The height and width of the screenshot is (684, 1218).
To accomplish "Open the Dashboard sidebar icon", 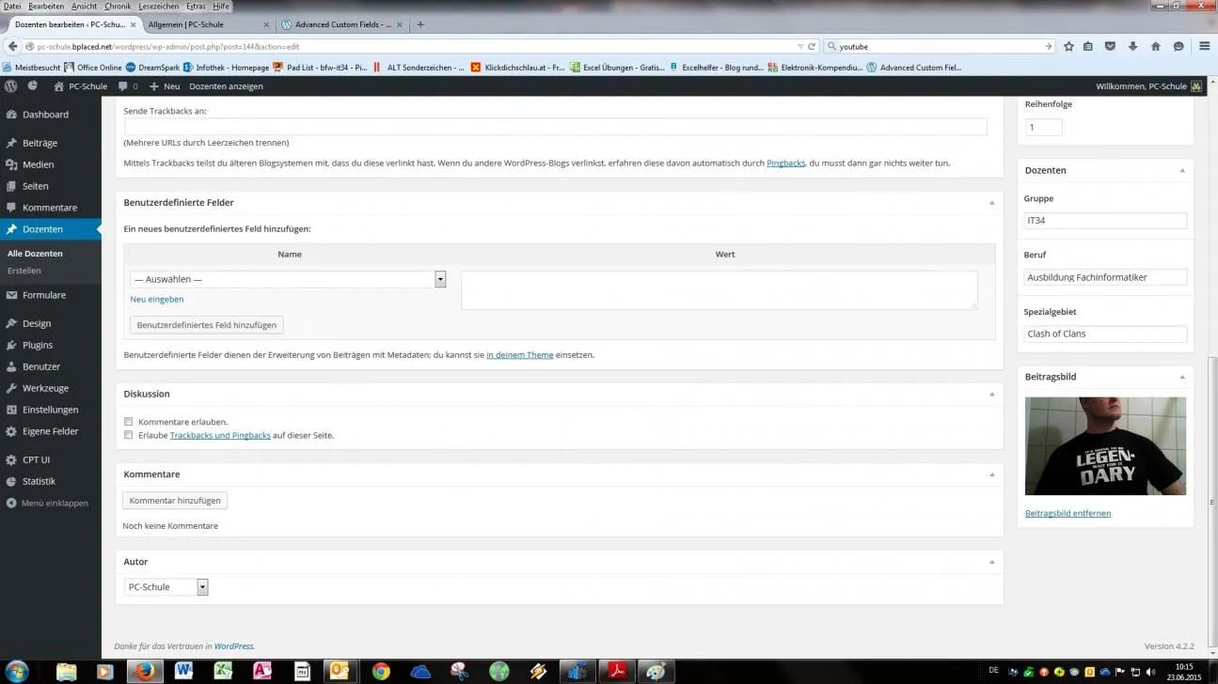I will (x=11, y=115).
